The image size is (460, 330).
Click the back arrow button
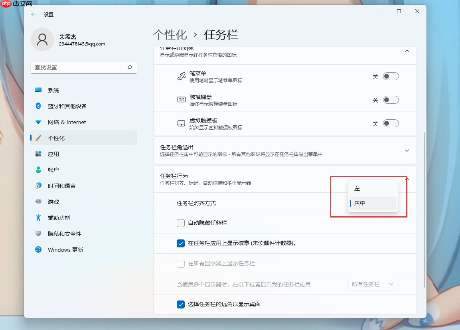click(33, 14)
